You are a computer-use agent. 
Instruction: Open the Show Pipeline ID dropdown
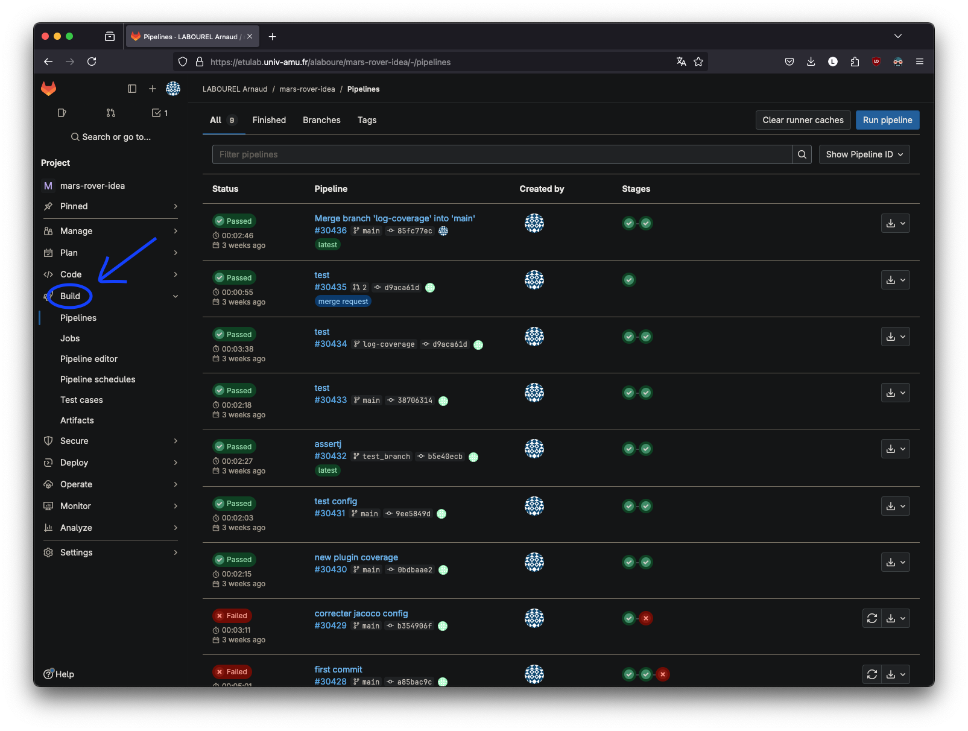click(x=864, y=154)
